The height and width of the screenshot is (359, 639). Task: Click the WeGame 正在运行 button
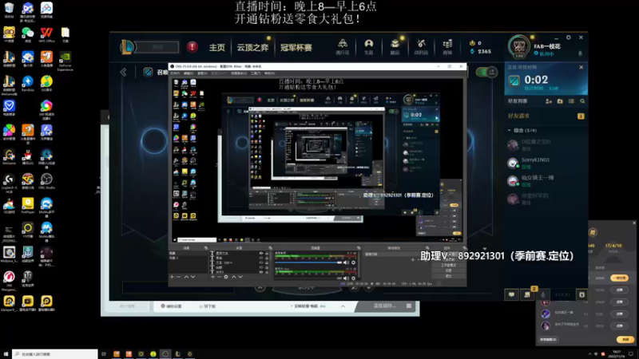click(384, 306)
